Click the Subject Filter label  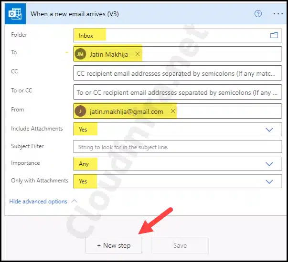coord(27,146)
